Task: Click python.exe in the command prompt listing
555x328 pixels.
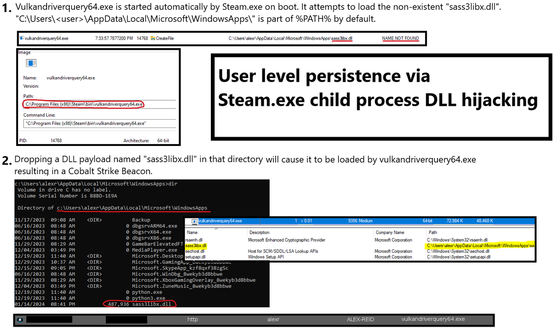Action: [147, 292]
